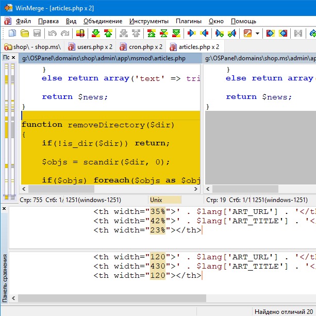
Task: Jump to next difference (green down arrow)
Action: click(96, 34)
